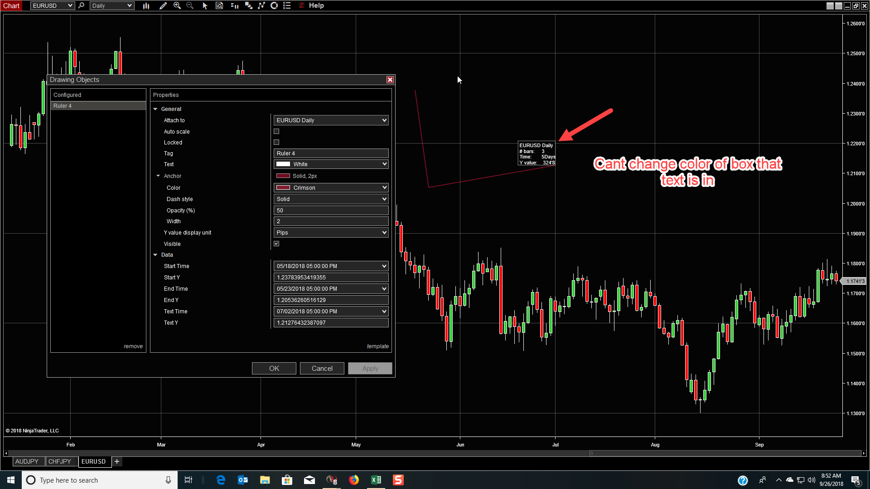Open the Crimson color swatch dropdown
Viewport: 870px width, 489px height.
331,187
